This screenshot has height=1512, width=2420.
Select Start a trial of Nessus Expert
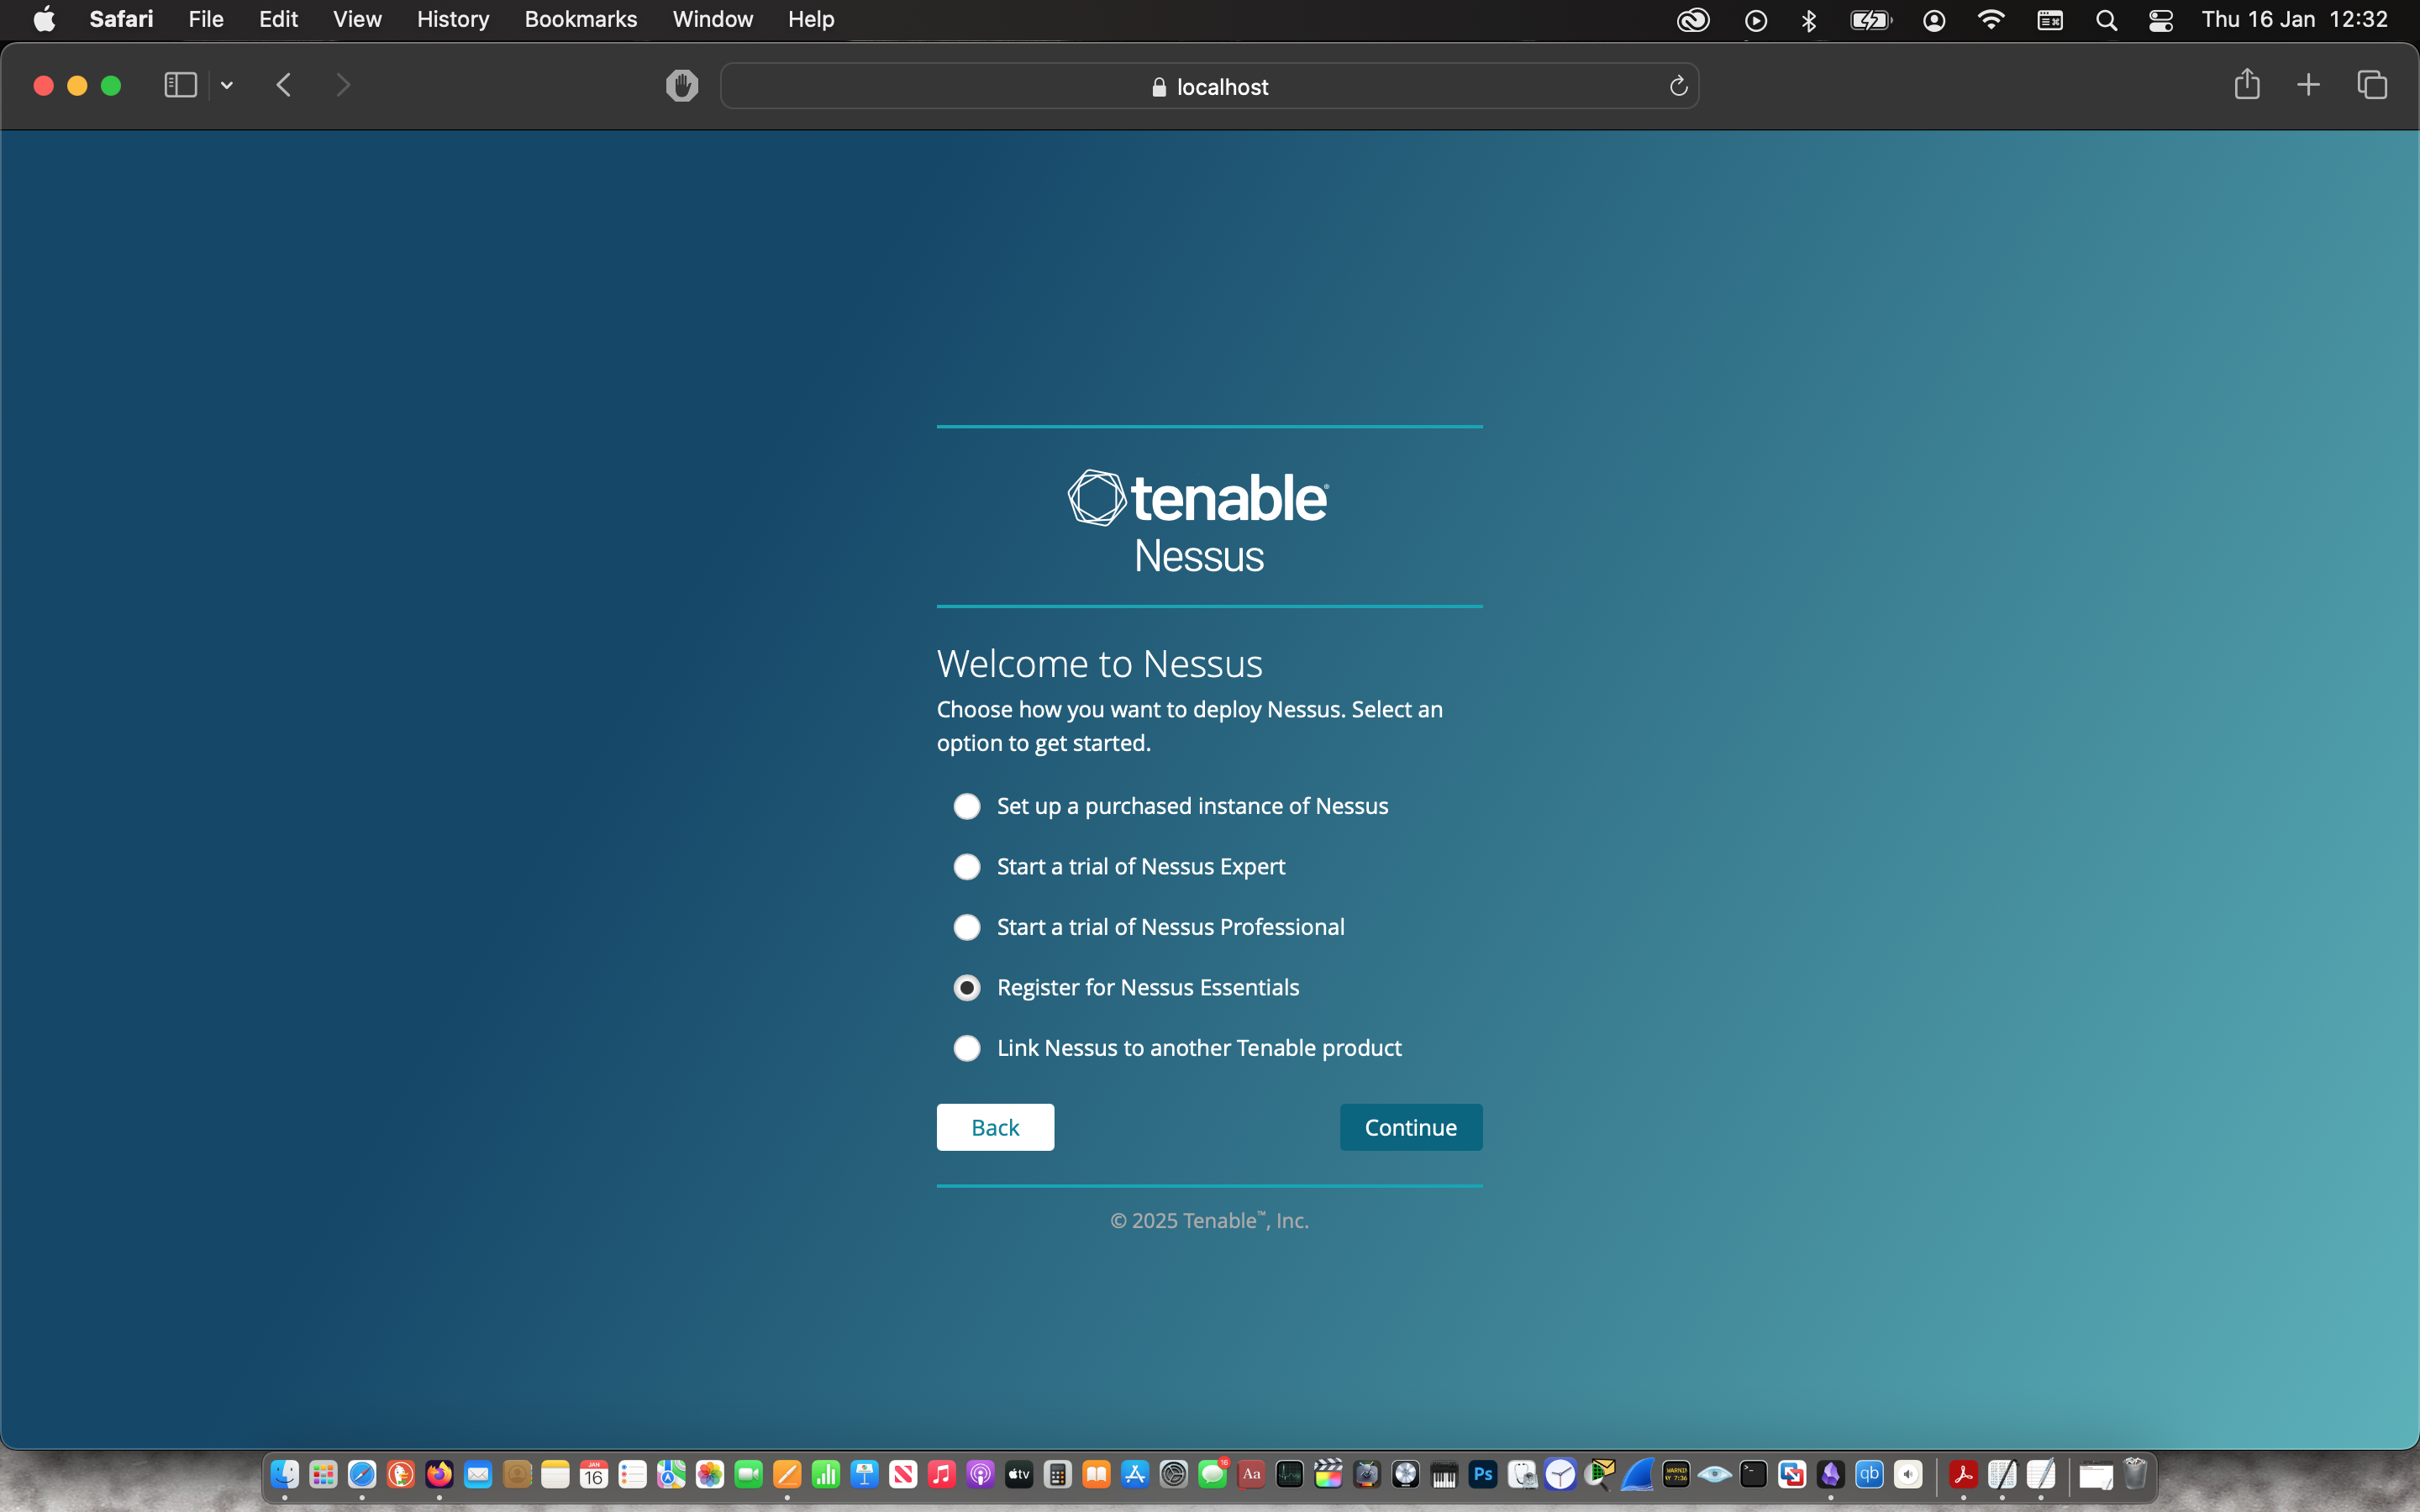point(966,867)
